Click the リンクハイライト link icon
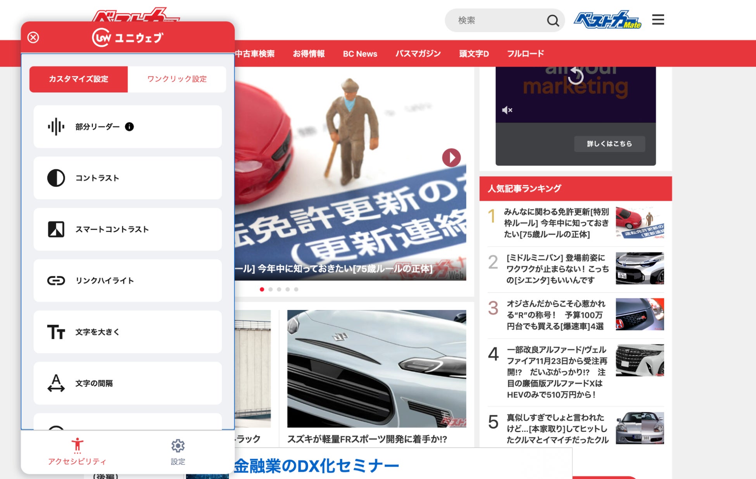Screen dimensions: 756x479 pyautogui.click(x=56, y=281)
